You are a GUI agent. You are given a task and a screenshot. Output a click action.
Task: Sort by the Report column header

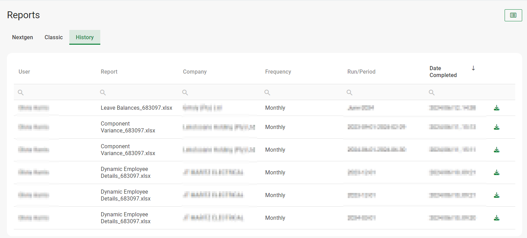109,72
